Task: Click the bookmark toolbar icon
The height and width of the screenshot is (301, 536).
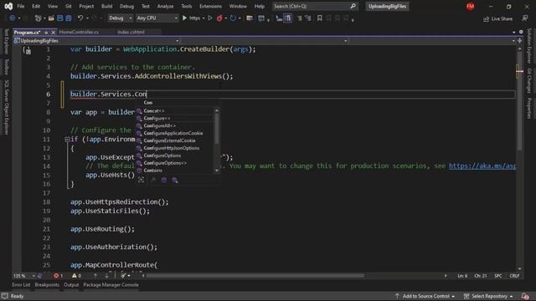Action: pyautogui.click(x=320, y=18)
